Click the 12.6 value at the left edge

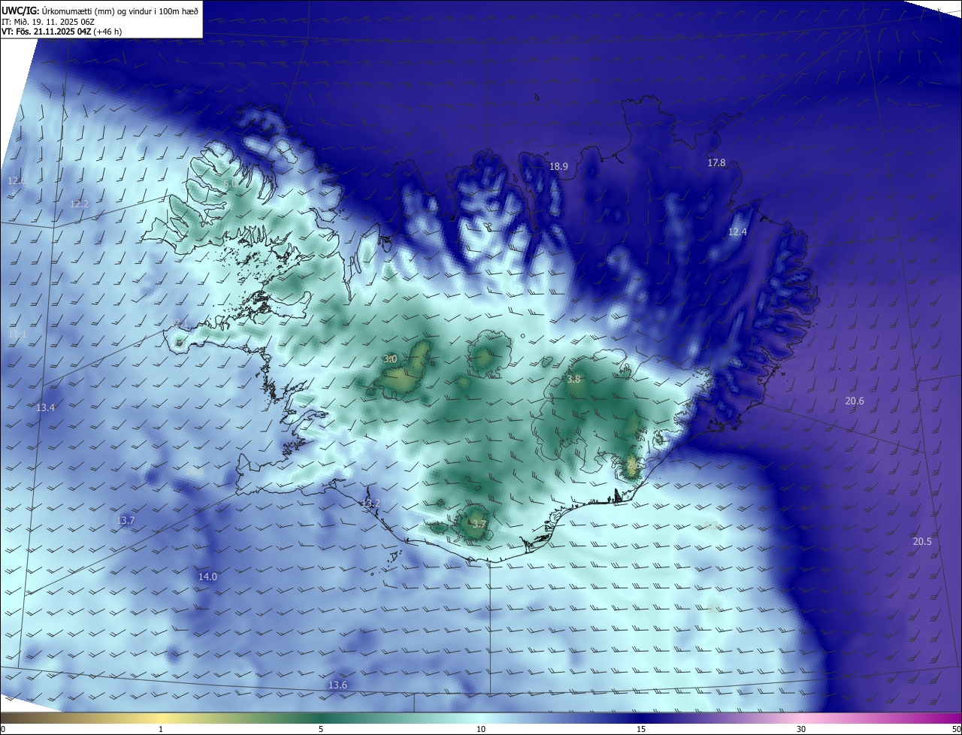(17, 181)
